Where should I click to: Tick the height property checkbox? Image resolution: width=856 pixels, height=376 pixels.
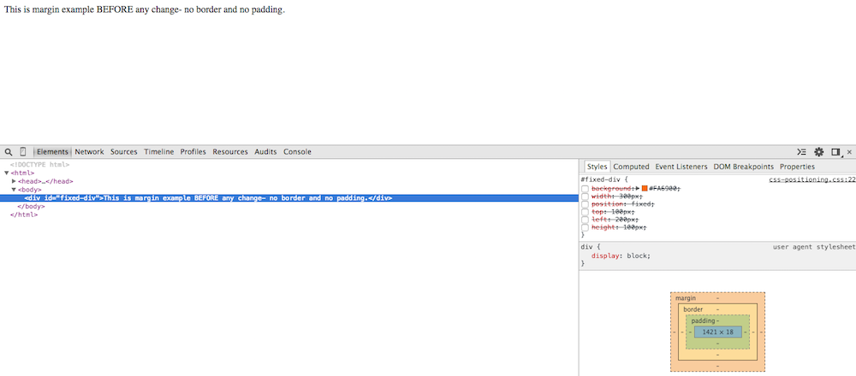586,227
